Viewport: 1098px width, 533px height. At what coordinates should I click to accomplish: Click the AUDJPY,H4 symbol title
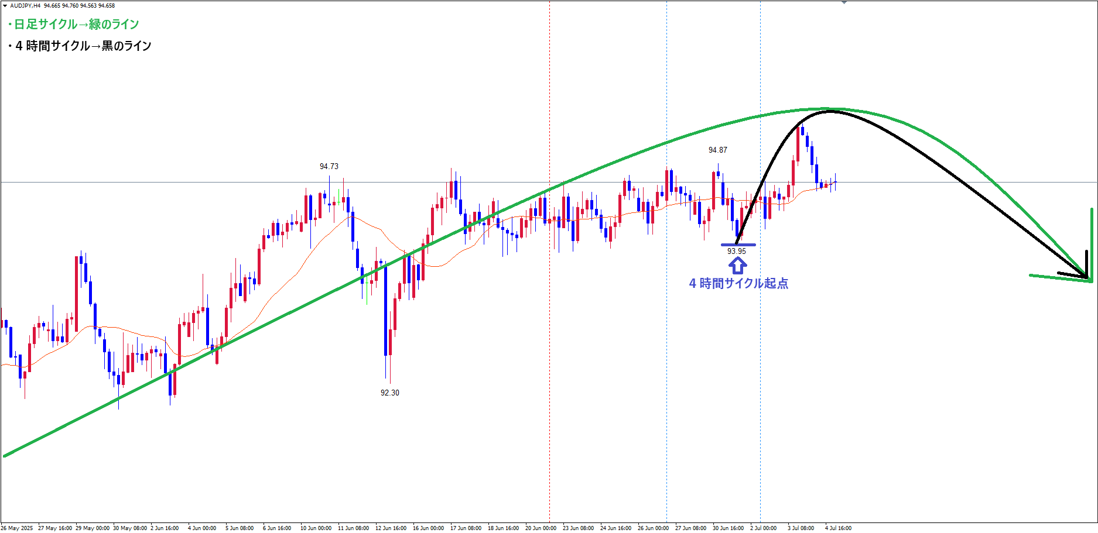click(x=25, y=5)
